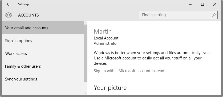Open Sign-in options
223x97 pixels.
(43, 41)
